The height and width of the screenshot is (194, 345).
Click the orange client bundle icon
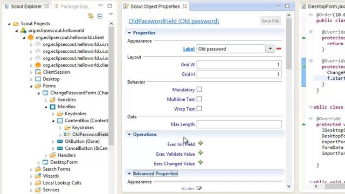[31, 37]
